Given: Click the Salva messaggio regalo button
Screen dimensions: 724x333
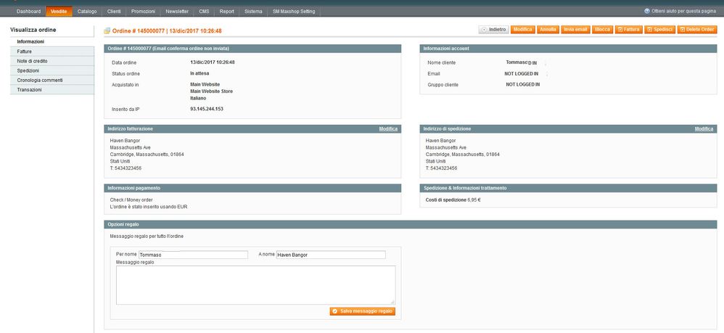Looking at the screenshot, I should (x=363, y=311).
